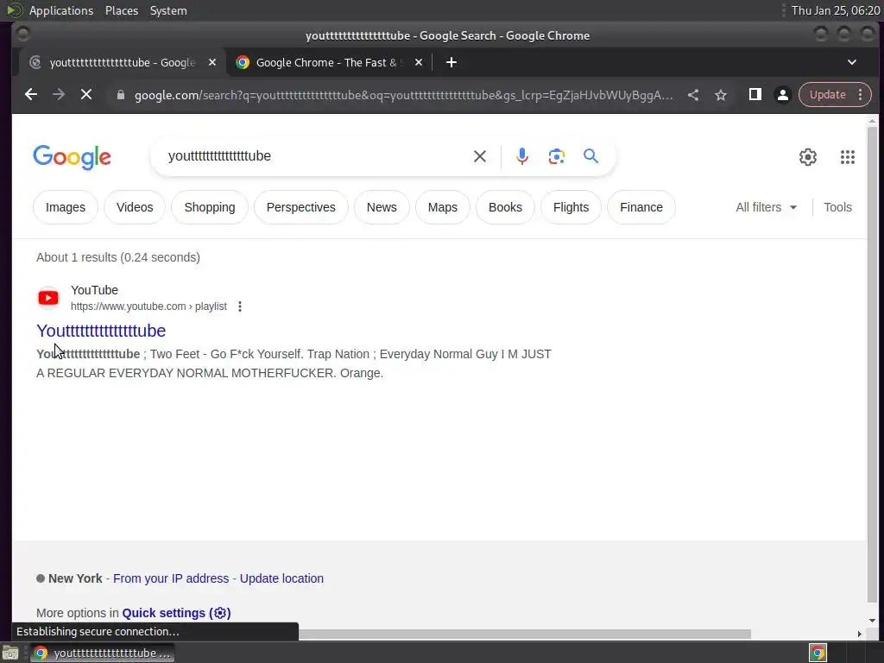
Task: Click the New York location text
Action: coord(75,578)
